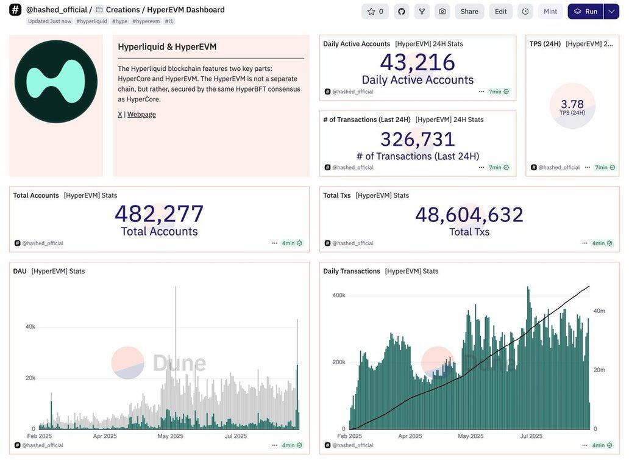Click 4min freshness badge on Total Txs
Screen dimensions: 629x460
tap(602, 243)
